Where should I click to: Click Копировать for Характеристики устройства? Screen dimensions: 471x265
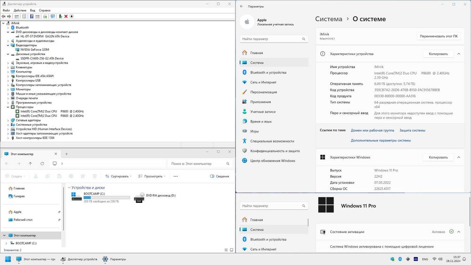[438, 54]
